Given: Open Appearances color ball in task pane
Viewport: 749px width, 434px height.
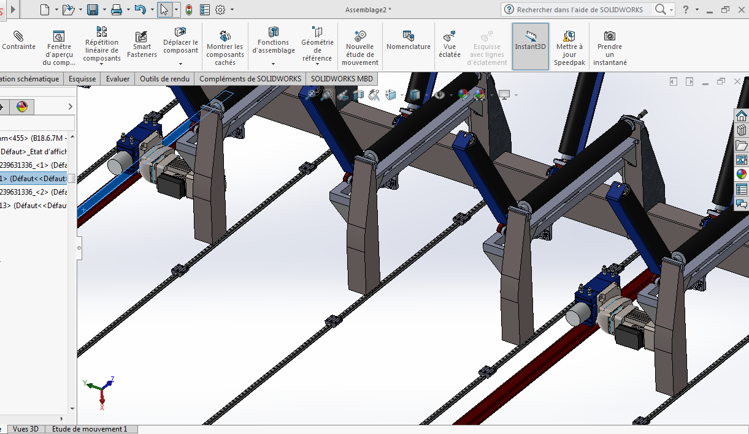Looking at the screenshot, I should point(742,174).
